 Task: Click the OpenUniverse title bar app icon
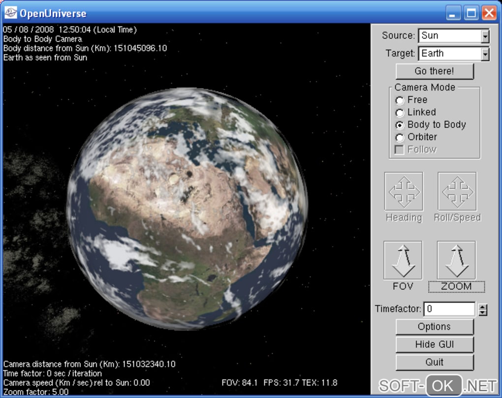tap(10, 13)
